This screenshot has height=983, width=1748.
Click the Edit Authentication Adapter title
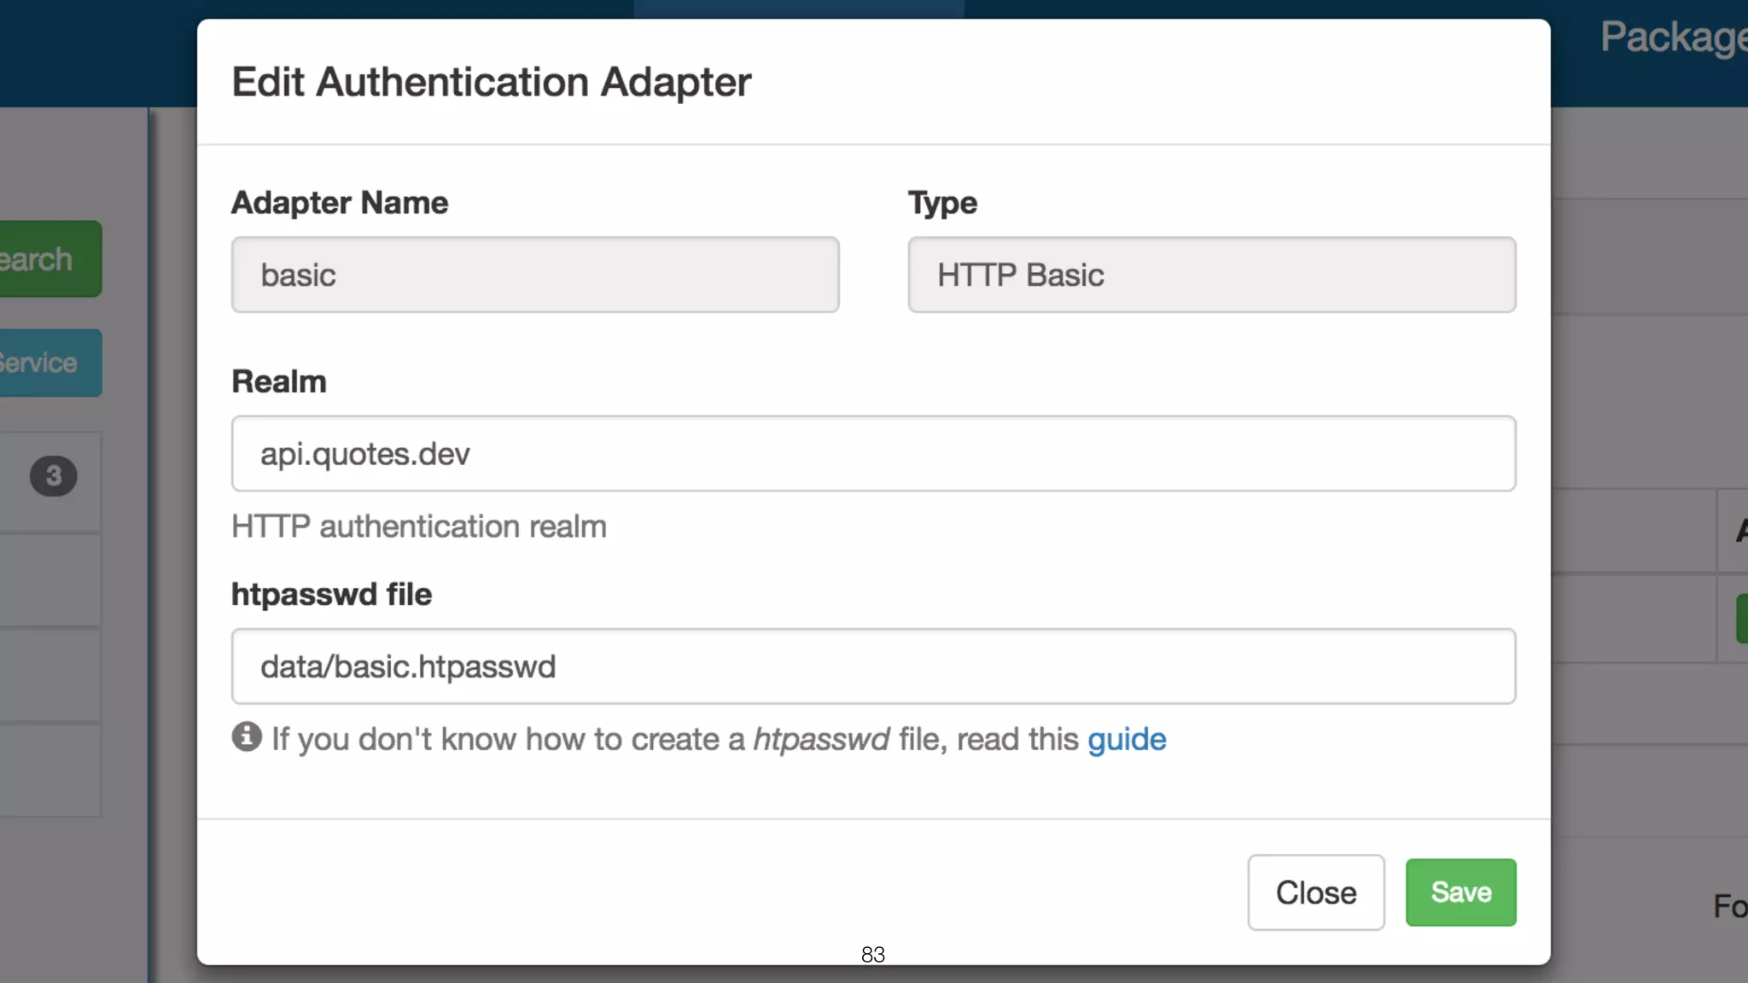(x=491, y=82)
